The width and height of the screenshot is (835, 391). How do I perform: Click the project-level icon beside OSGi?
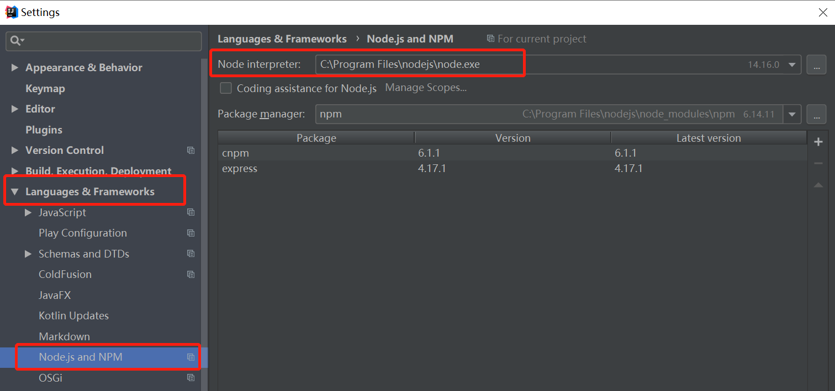click(191, 378)
